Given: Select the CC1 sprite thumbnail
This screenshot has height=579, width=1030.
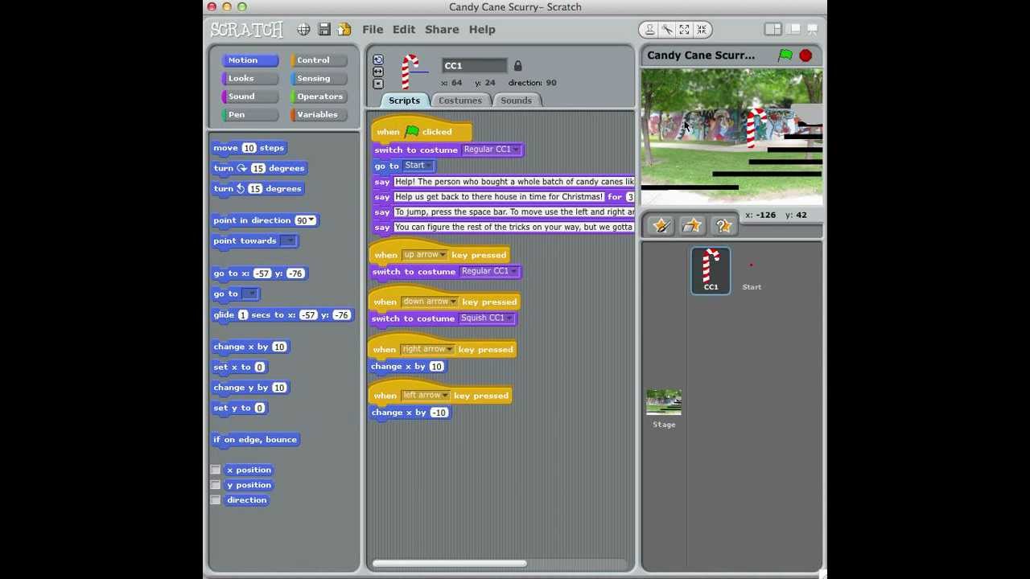Looking at the screenshot, I should [711, 270].
